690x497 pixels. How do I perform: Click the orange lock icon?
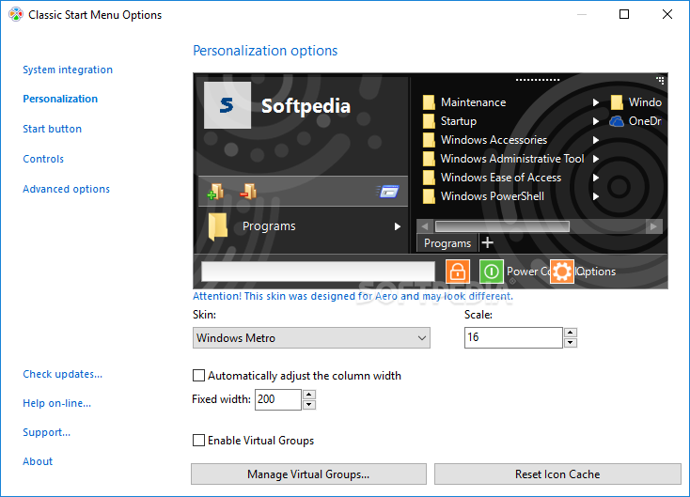click(458, 271)
